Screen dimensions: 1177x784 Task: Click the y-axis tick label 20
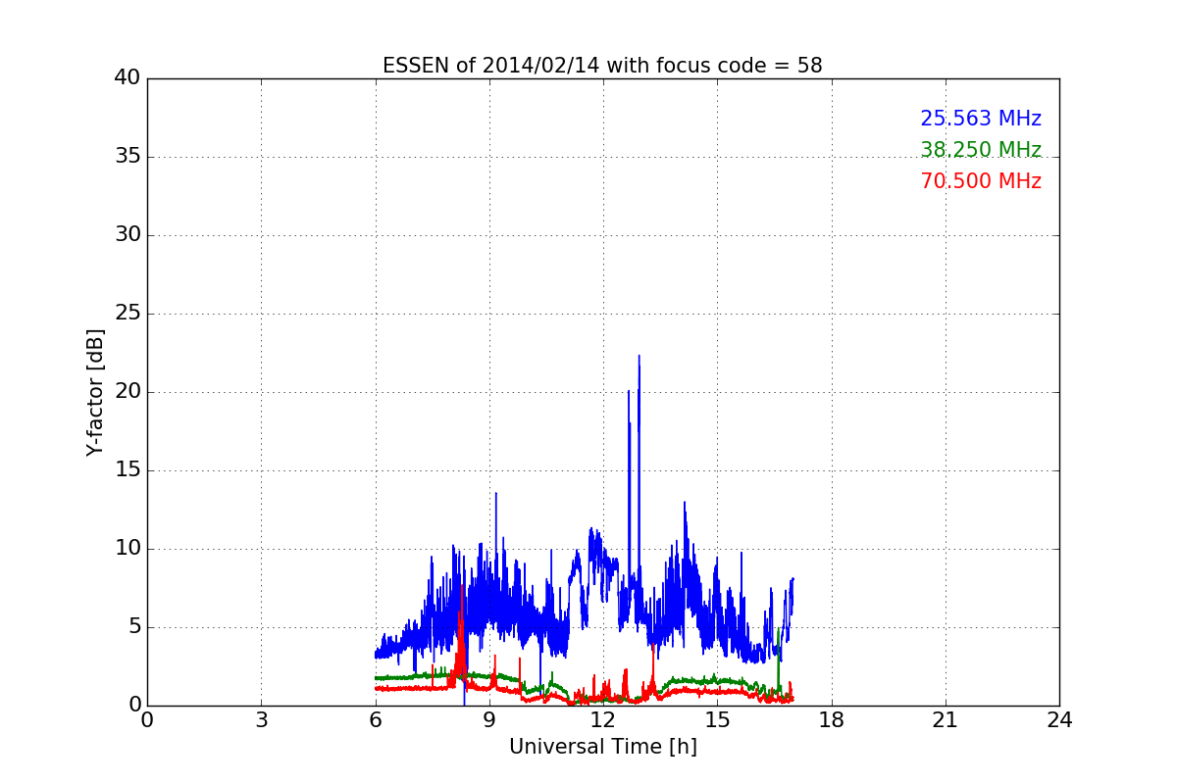pyautogui.click(x=128, y=392)
